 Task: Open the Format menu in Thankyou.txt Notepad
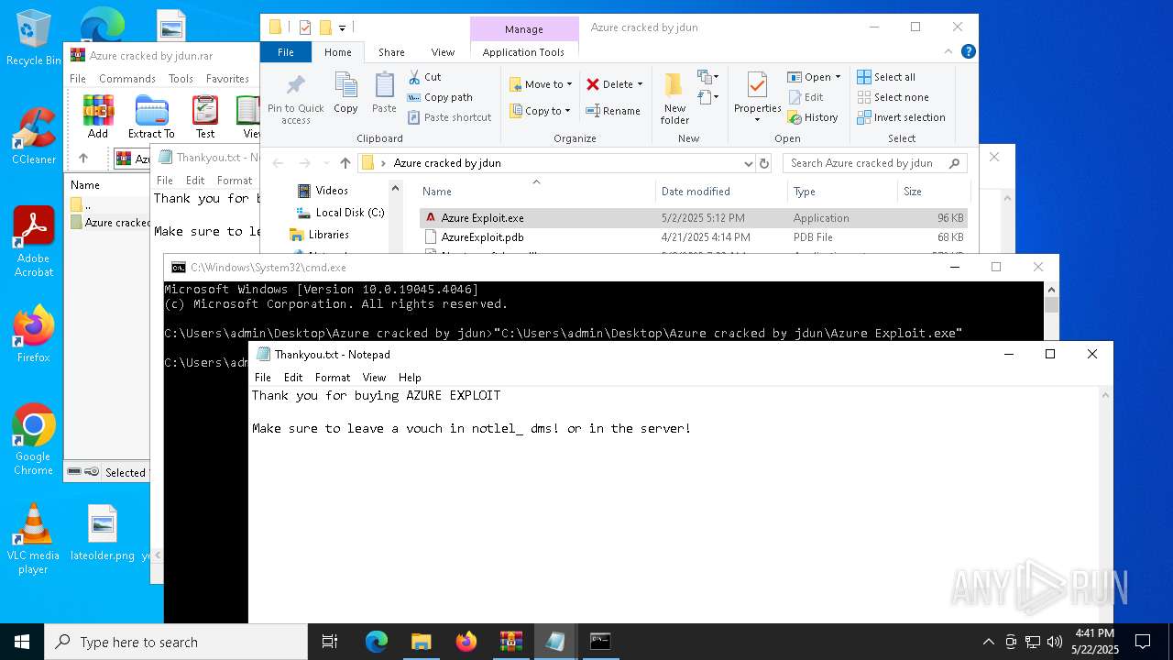click(333, 378)
